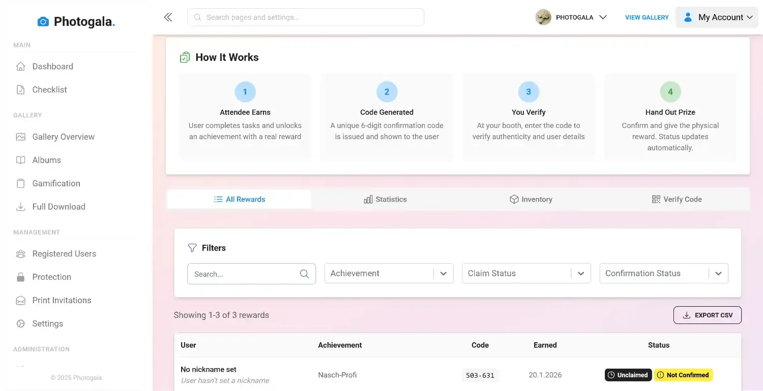The width and height of the screenshot is (763, 391).
Task: Select the Registered Users people icon
Action: (x=20, y=253)
